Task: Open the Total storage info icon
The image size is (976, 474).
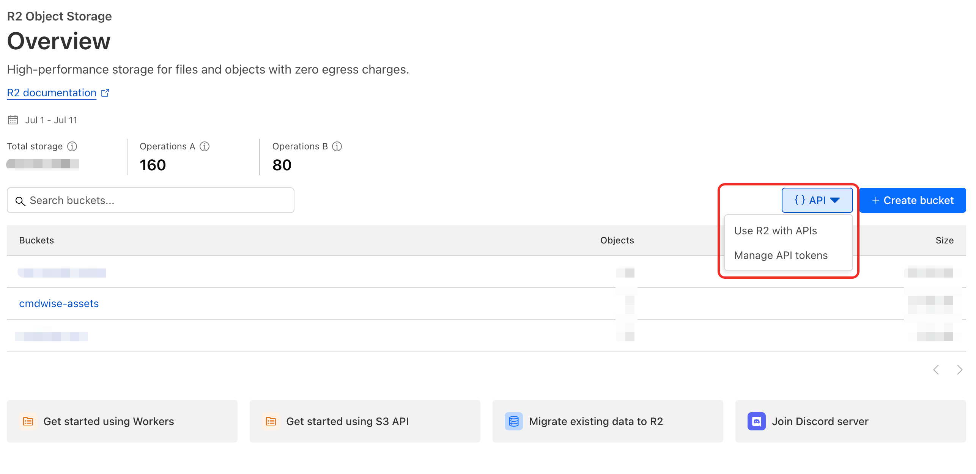Action: click(72, 146)
